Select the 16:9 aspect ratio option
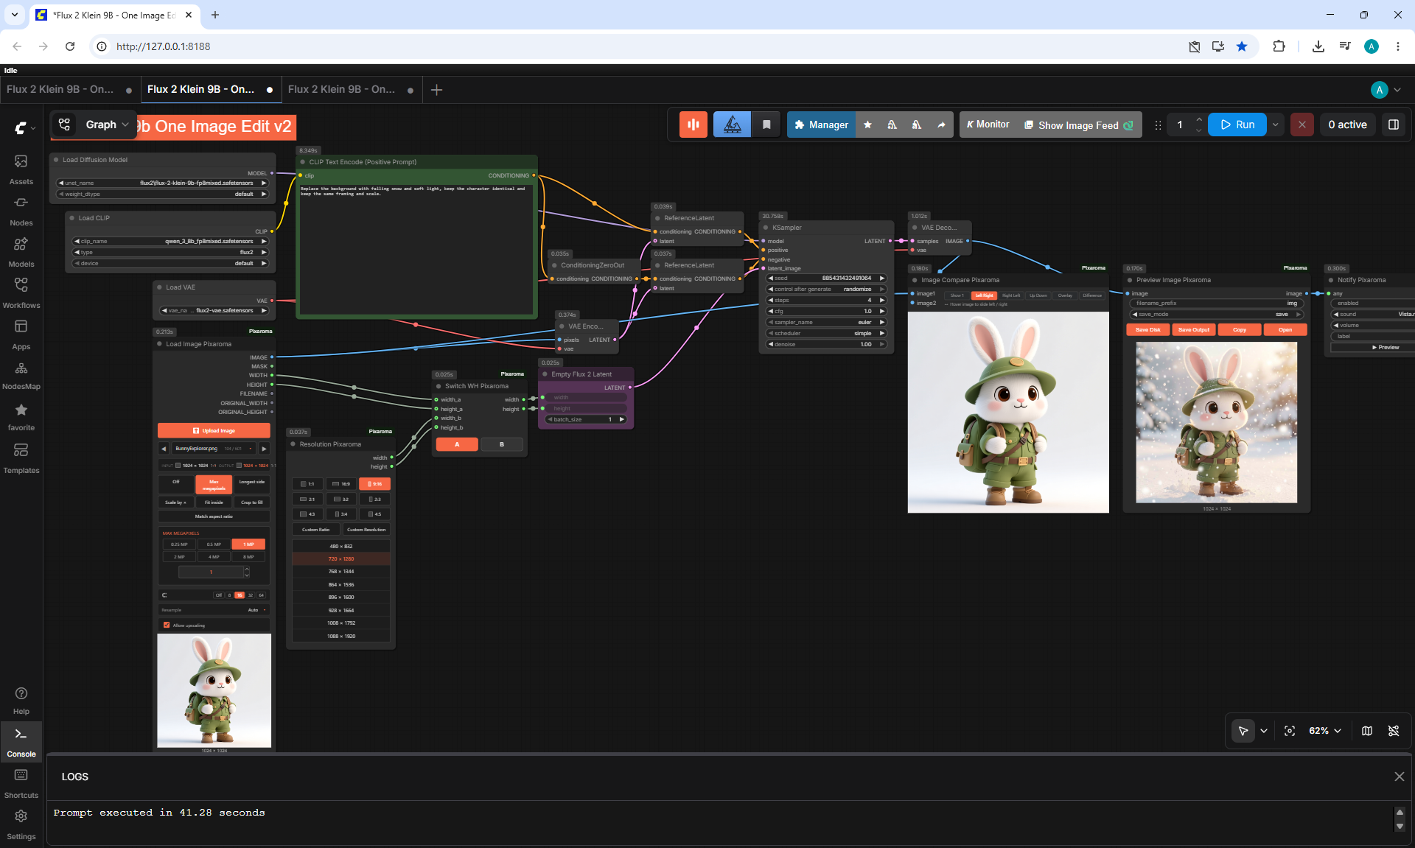Image resolution: width=1415 pixels, height=848 pixels. [341, 484]
